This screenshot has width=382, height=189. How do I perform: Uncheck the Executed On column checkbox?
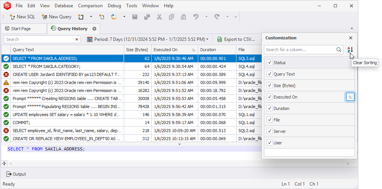click(x=269, y=97)
